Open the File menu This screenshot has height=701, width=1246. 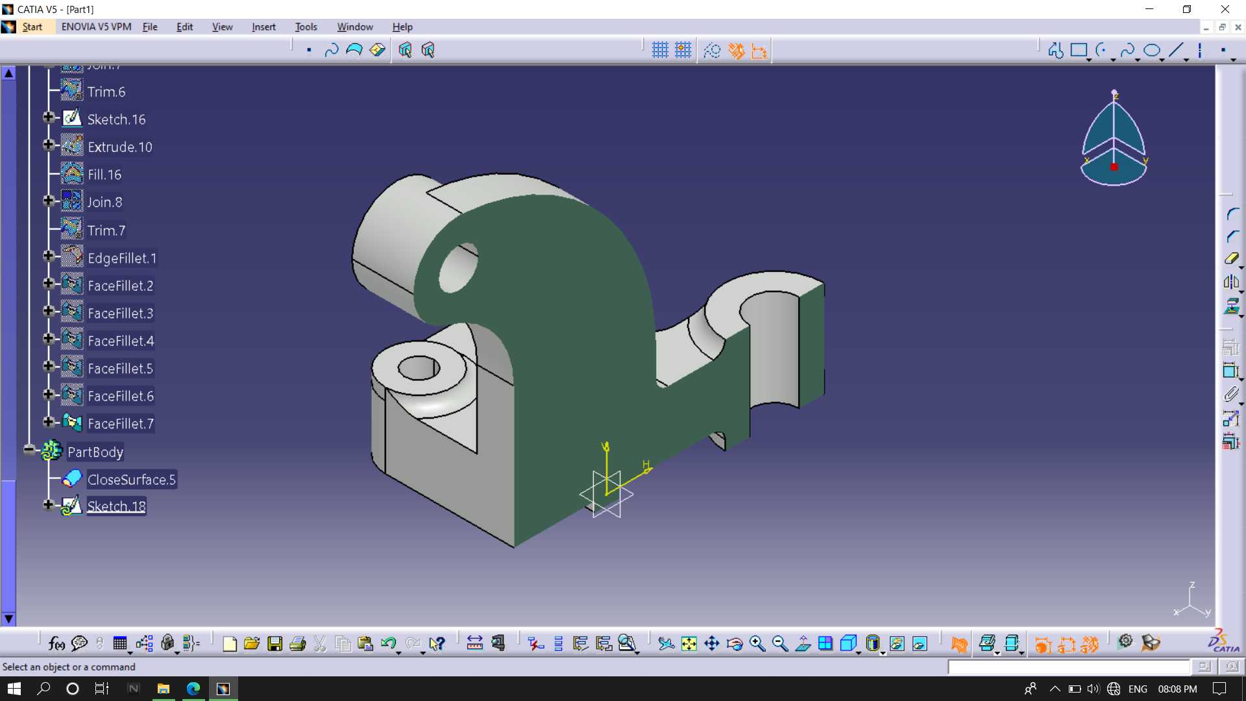150,27
